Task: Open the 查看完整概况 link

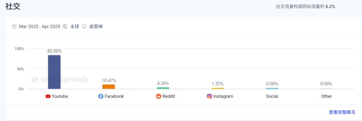Action: pyautogui.click(x=342, y=112)
